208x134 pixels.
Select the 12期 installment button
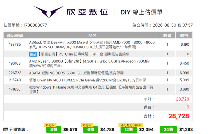click(x=129, y=129)
